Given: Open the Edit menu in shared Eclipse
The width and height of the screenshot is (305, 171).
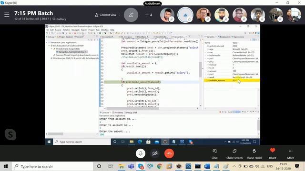Looking at the screenshot, I should (x=52, y=30).
